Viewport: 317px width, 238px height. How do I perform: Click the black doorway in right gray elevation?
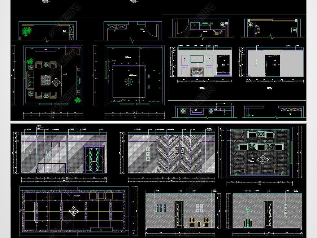pos(273,65)
